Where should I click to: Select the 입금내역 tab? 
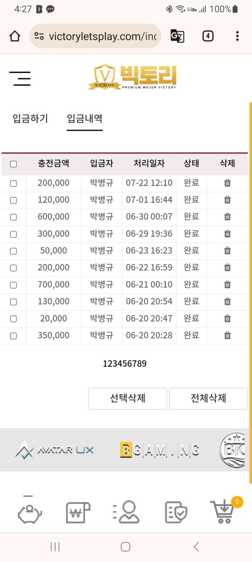coord(84,118)
